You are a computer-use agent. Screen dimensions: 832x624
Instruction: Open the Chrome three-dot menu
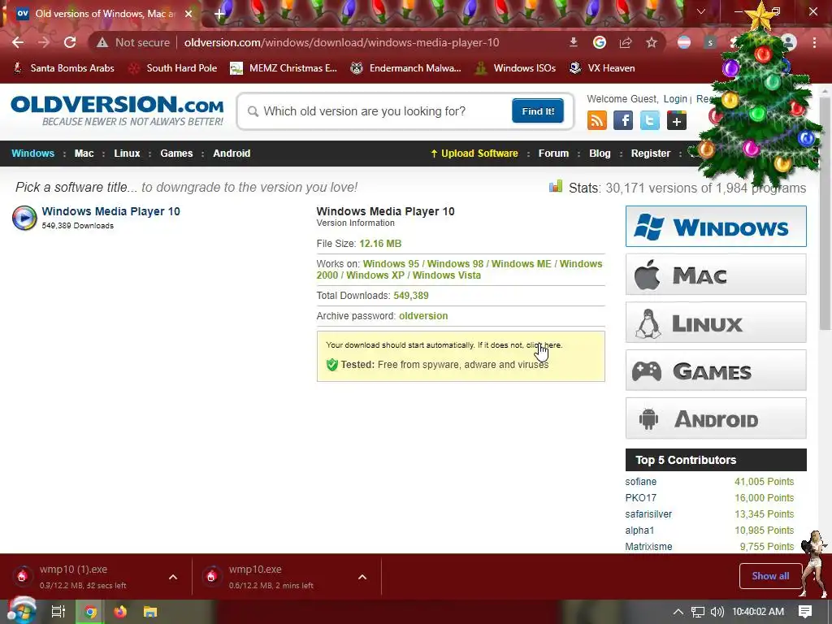coord(814,42)
